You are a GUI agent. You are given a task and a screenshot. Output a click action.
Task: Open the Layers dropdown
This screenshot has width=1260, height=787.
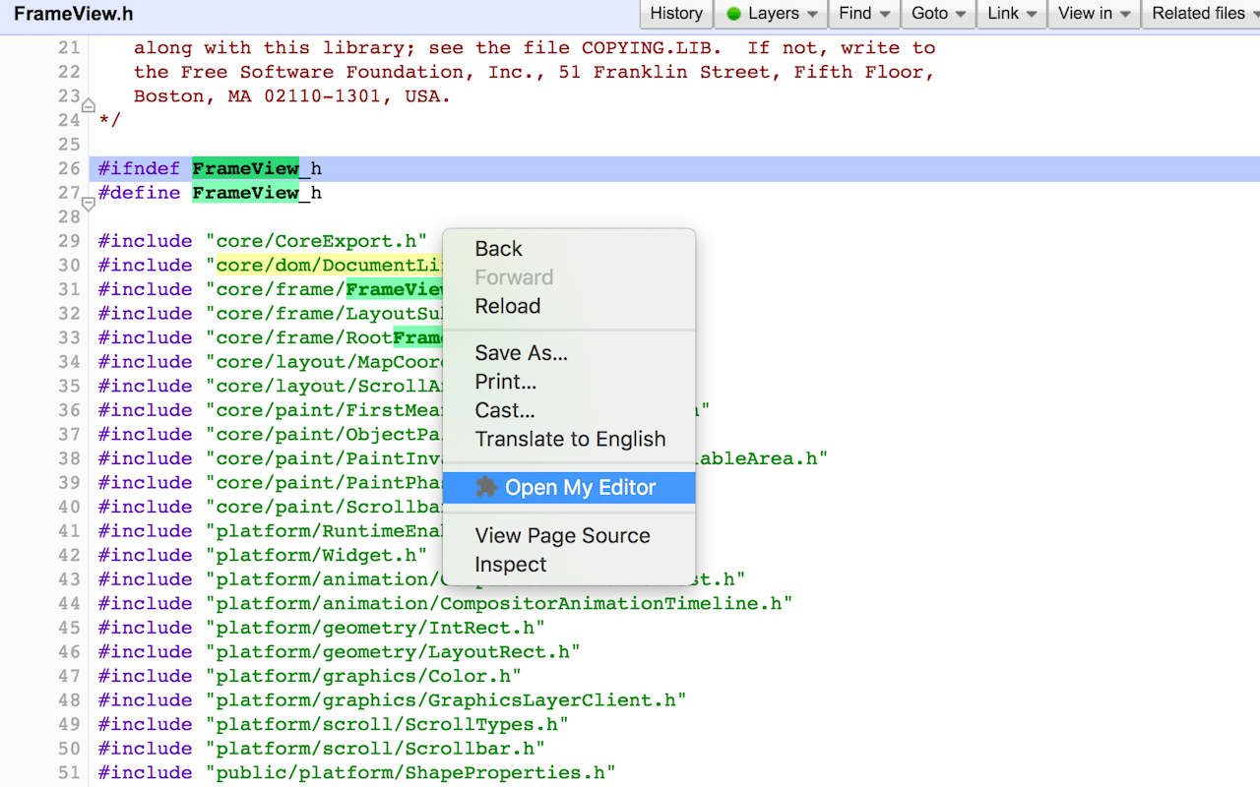coord(772,14)
